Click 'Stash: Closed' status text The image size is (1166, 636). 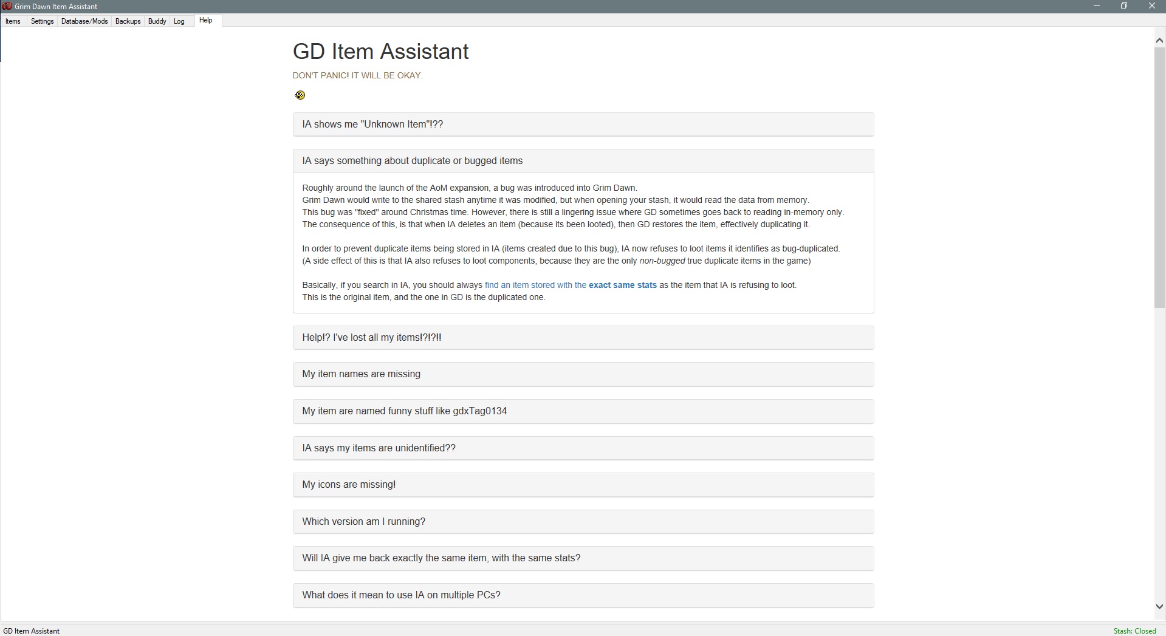(x=1134, y=631)
